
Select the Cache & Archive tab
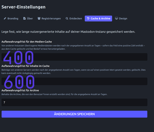coord(98,18)
